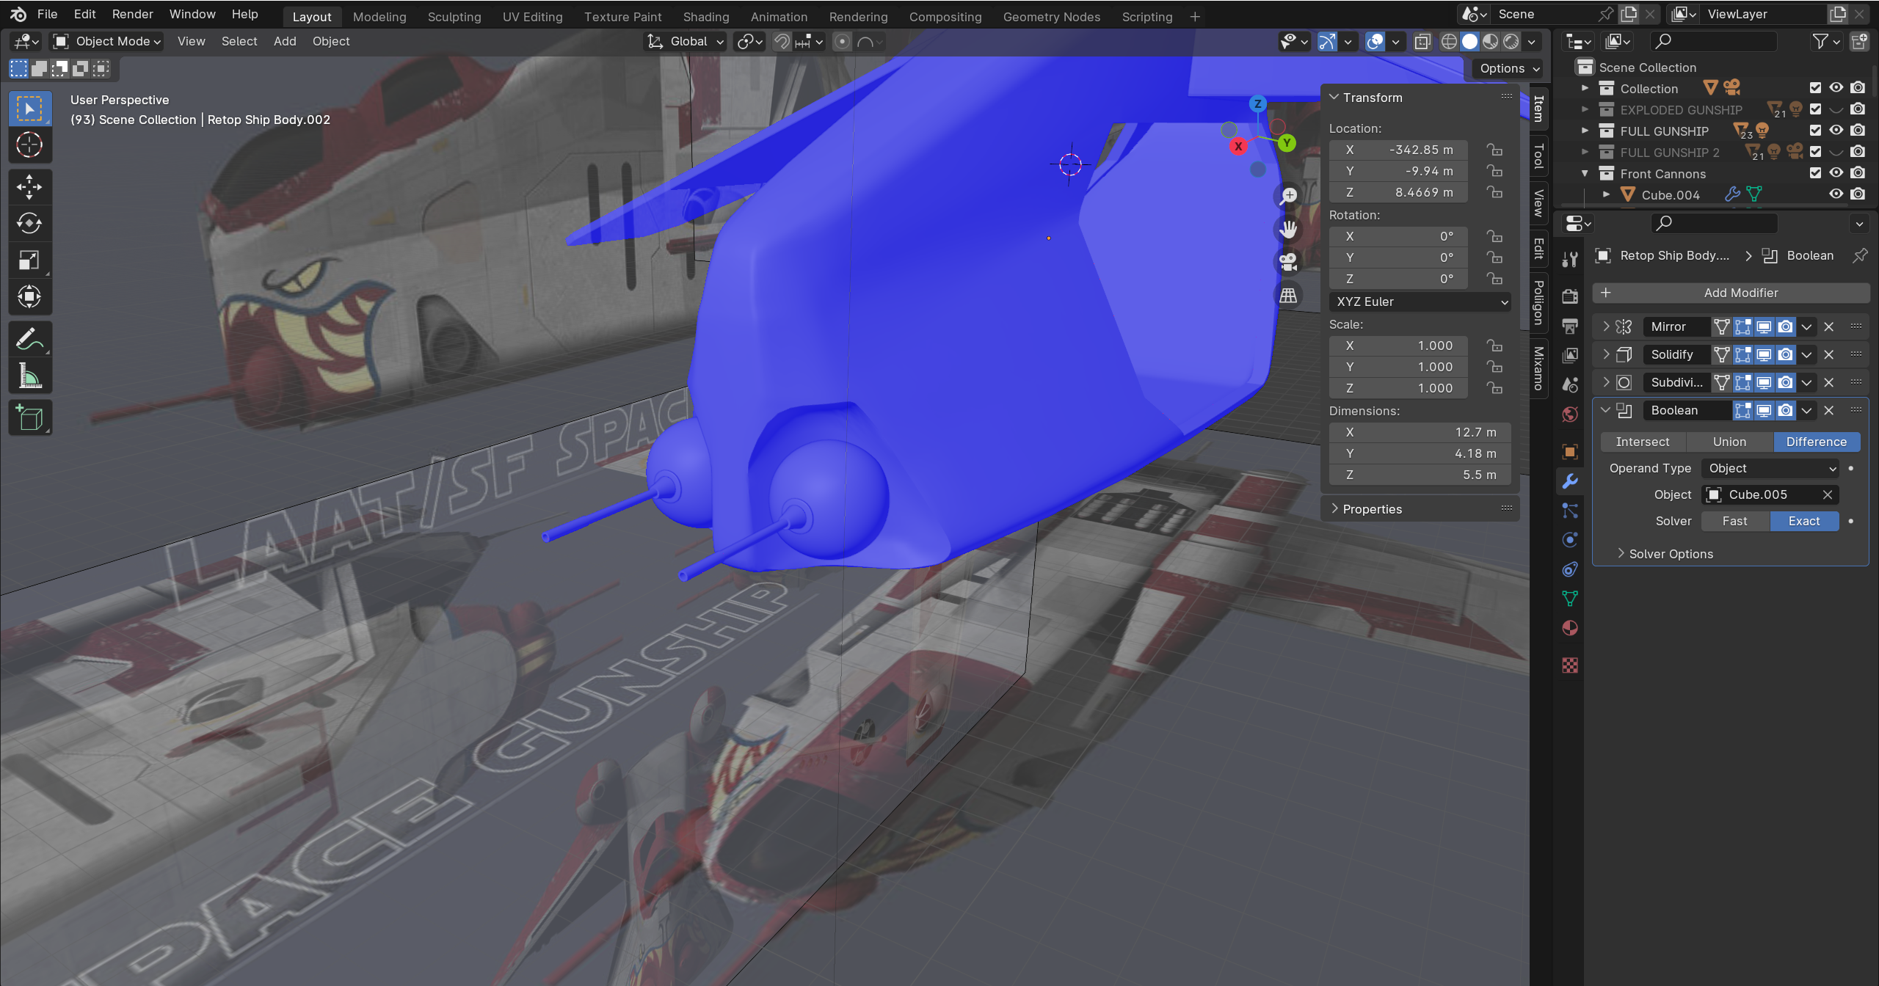Toggle Front Cannons collection checkbox
This screenshot has width=1879, height=986.
coord(1816,173)
